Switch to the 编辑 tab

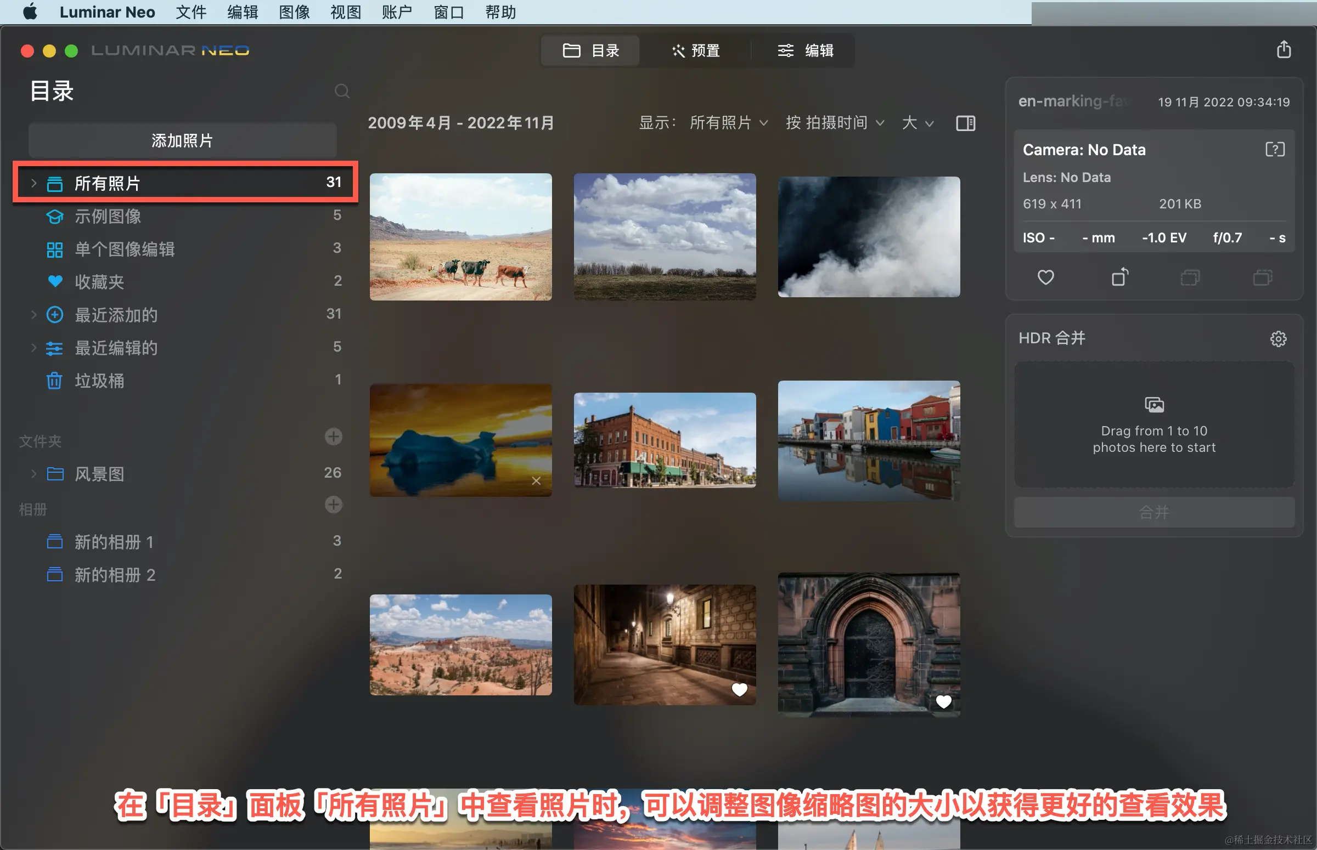click(x=805, y=51)
